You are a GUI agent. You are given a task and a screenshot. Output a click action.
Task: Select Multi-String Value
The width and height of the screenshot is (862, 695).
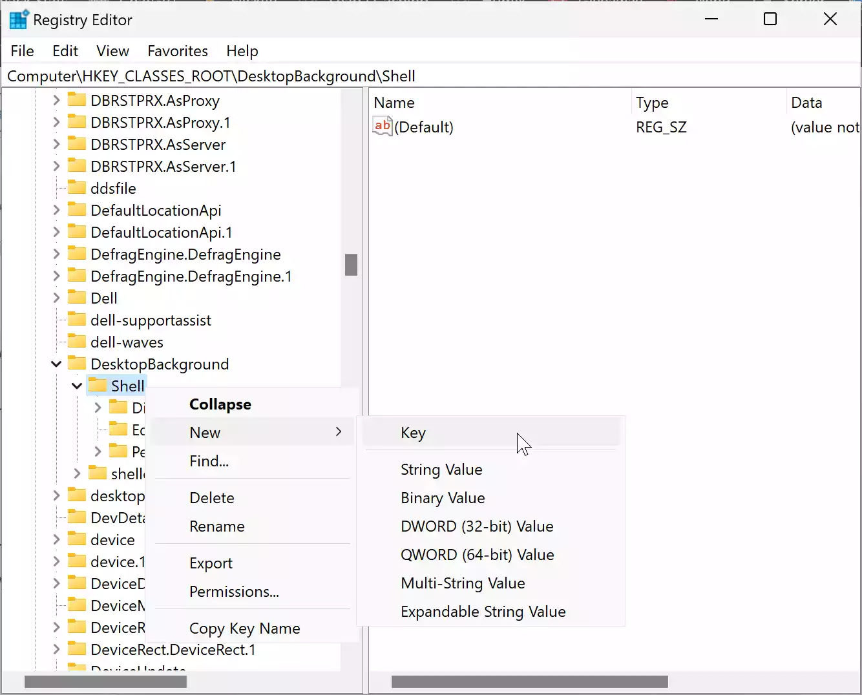(x=491, y=583)
